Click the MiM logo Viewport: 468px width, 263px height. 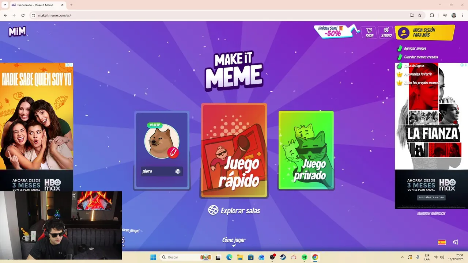17,31
